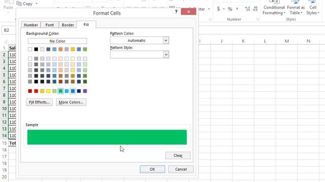Click the Comma Style icon
Image resolution: width=325 pixels, height=182 pixels.
pos(237,9)
